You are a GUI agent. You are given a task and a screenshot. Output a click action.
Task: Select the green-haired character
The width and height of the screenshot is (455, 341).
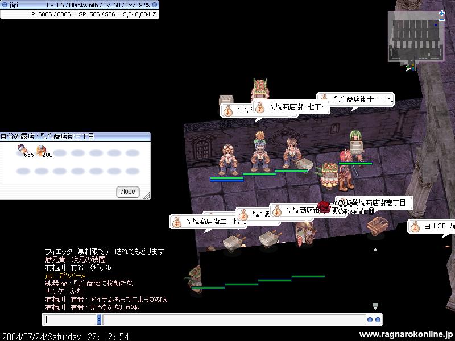point(357,145)
